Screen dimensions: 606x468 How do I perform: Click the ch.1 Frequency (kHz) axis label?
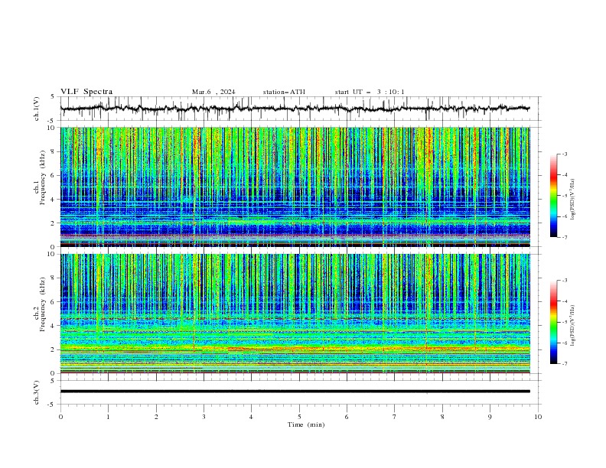[40, 178]
